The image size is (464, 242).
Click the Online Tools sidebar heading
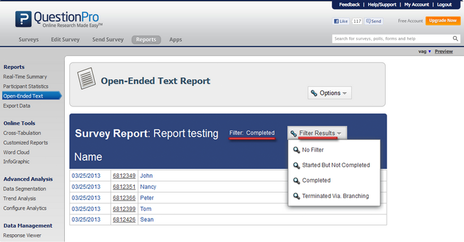pos(19,123)
